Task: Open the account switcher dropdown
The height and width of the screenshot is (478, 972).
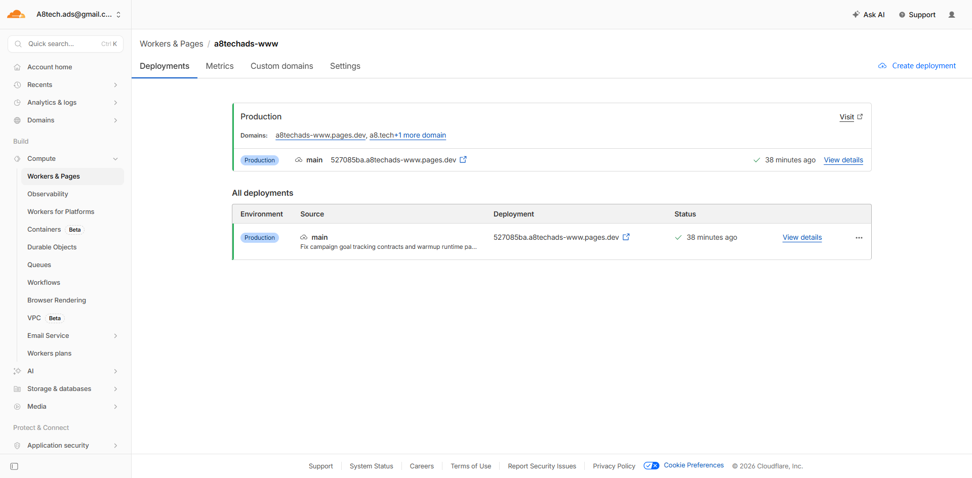Action: point(118,15)
